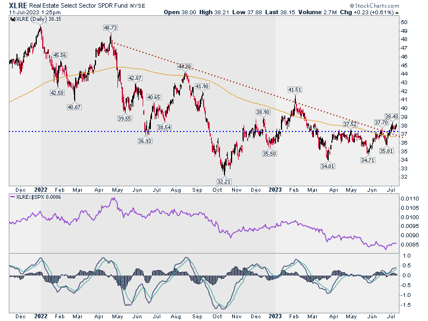
Task: Click the 11-Jul-2023 1:25pm timestamp
Action: point(35,13)
